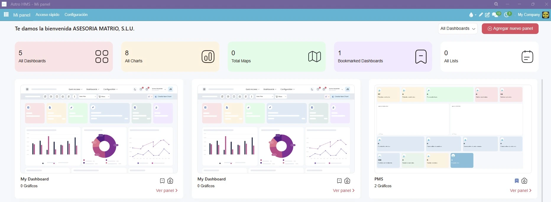The height and width of the screenshot is (202, 551).
Task: Click the four-squares icon on All Dashboards card
Action: [x=102, y=56]
